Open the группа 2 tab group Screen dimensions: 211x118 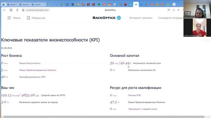tap(12, 4)
